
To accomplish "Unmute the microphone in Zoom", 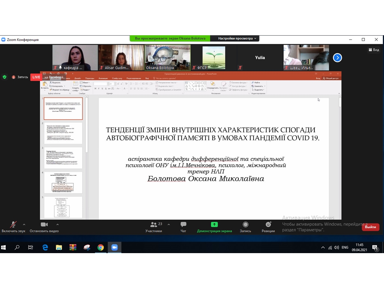I will pos(13,227).
